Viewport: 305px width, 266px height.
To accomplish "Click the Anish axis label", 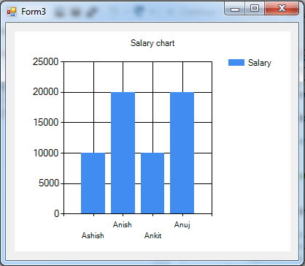I will click(x=123, y=224).
